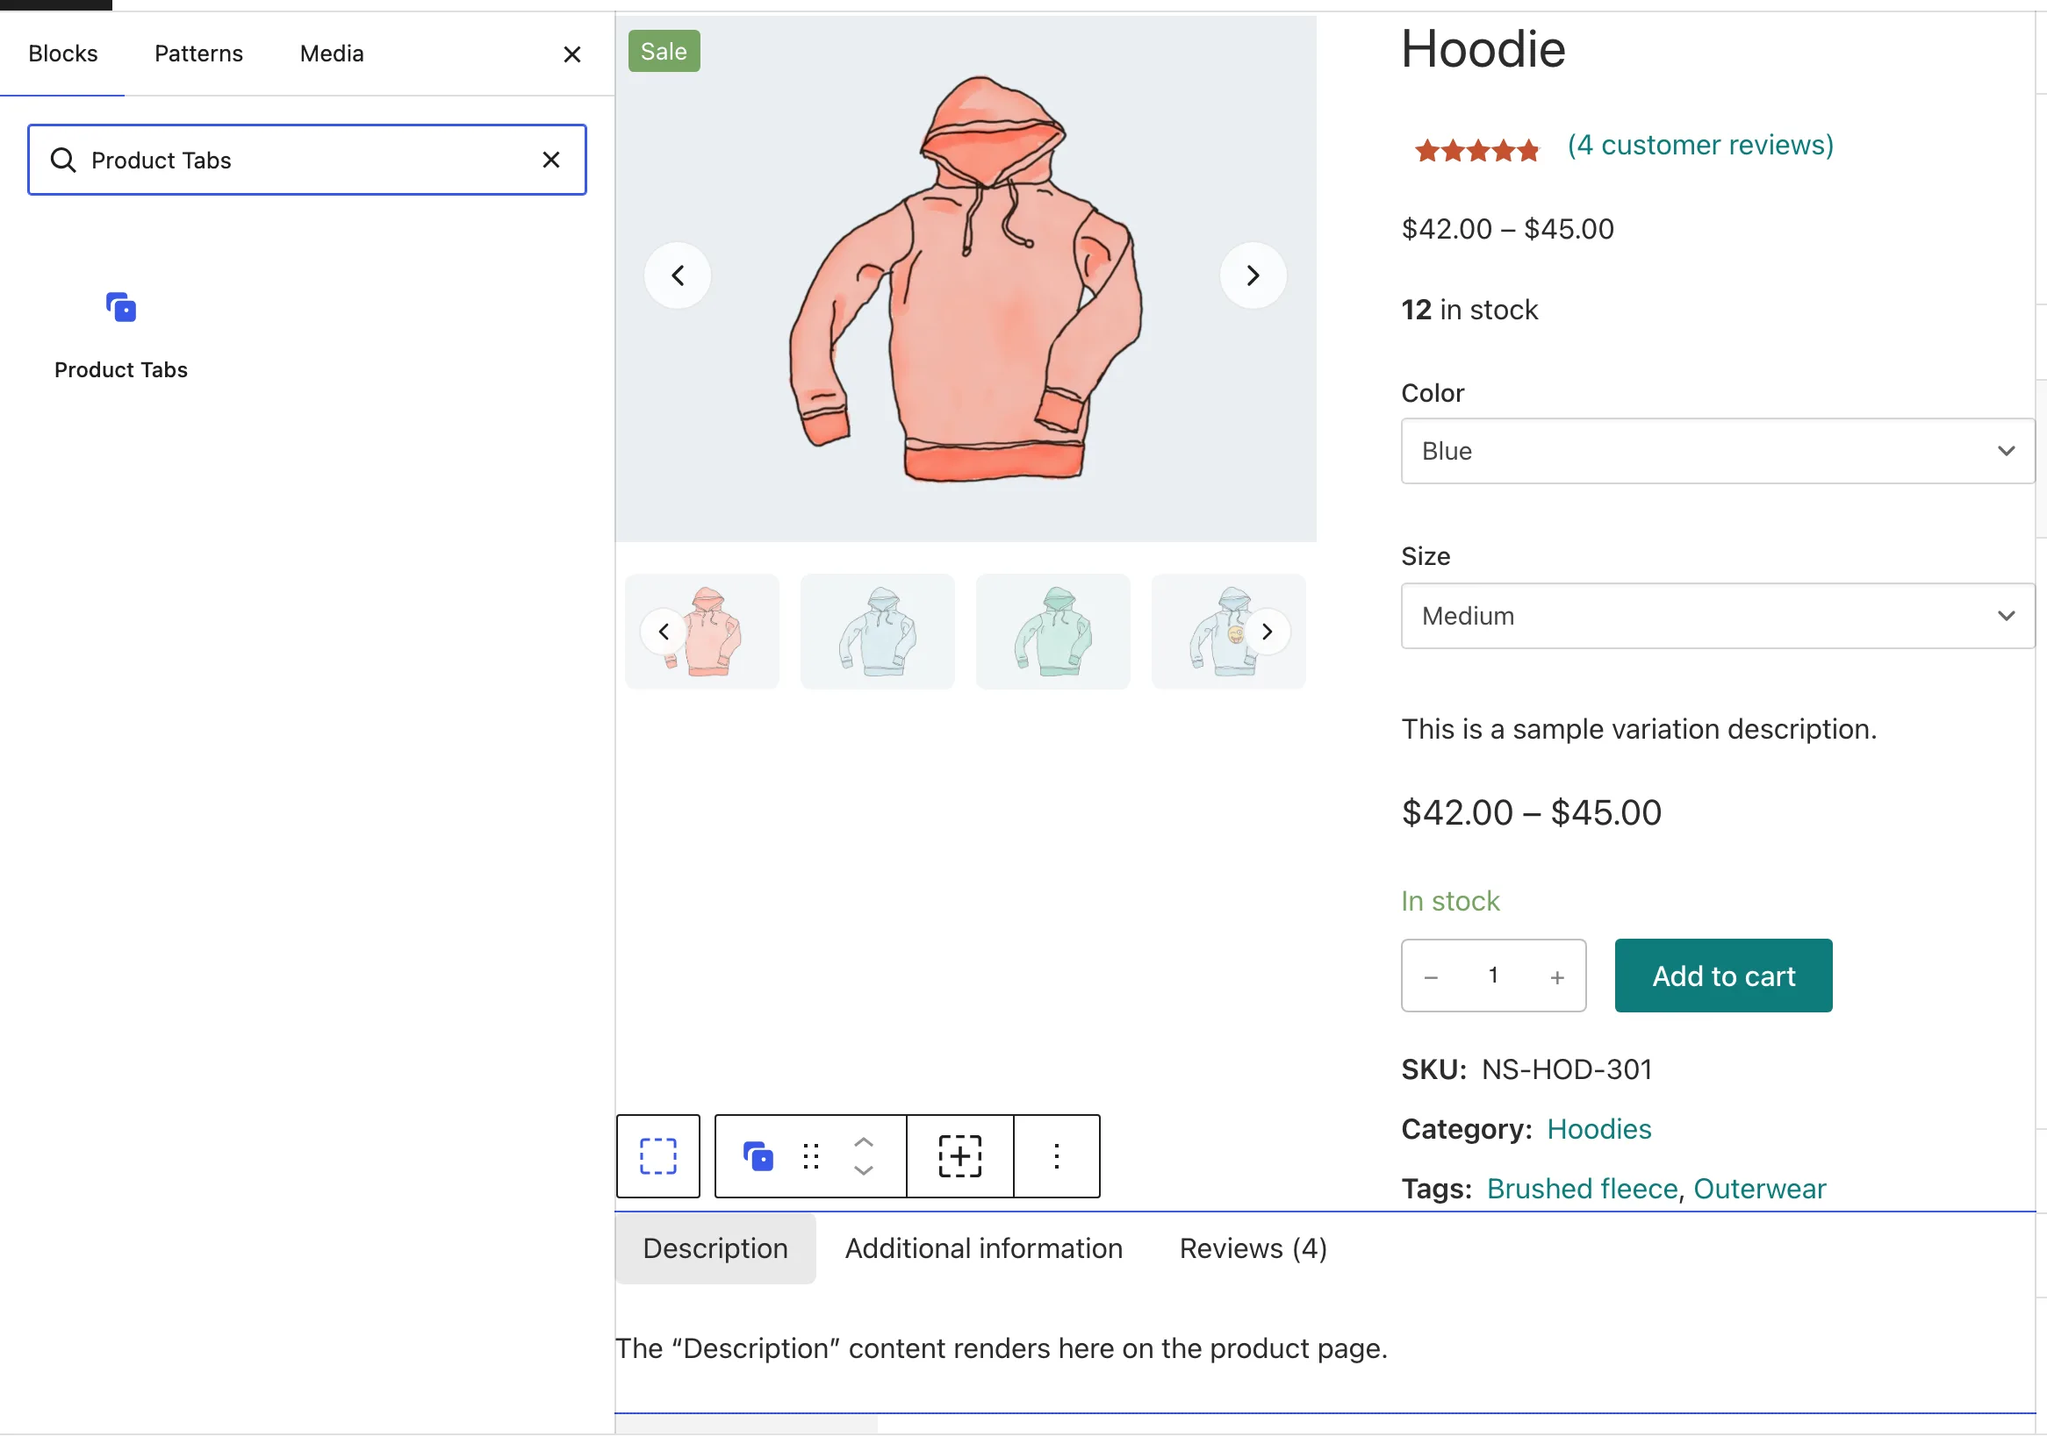
Task: Switch to the Media tab
Action: coord(332,54)
